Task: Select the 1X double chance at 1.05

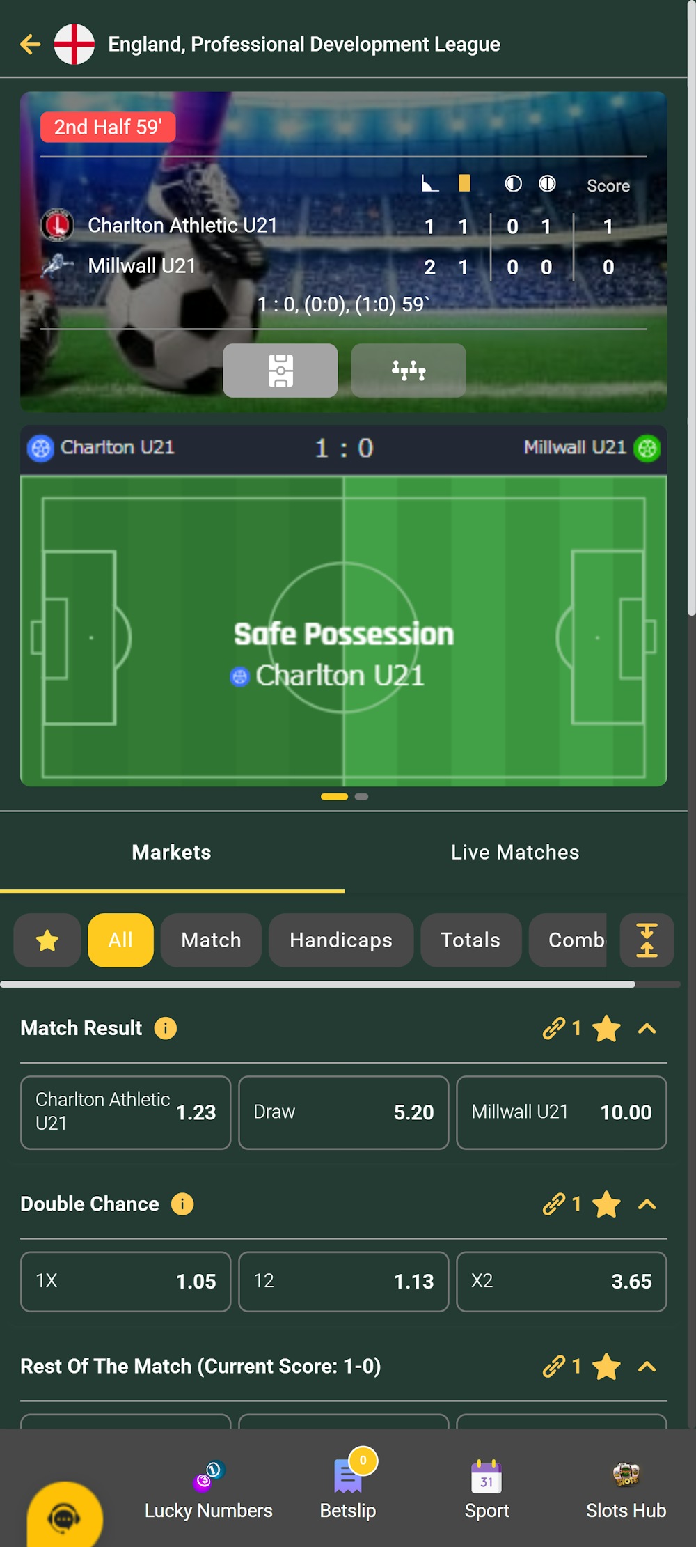Action: [125, 1282]
